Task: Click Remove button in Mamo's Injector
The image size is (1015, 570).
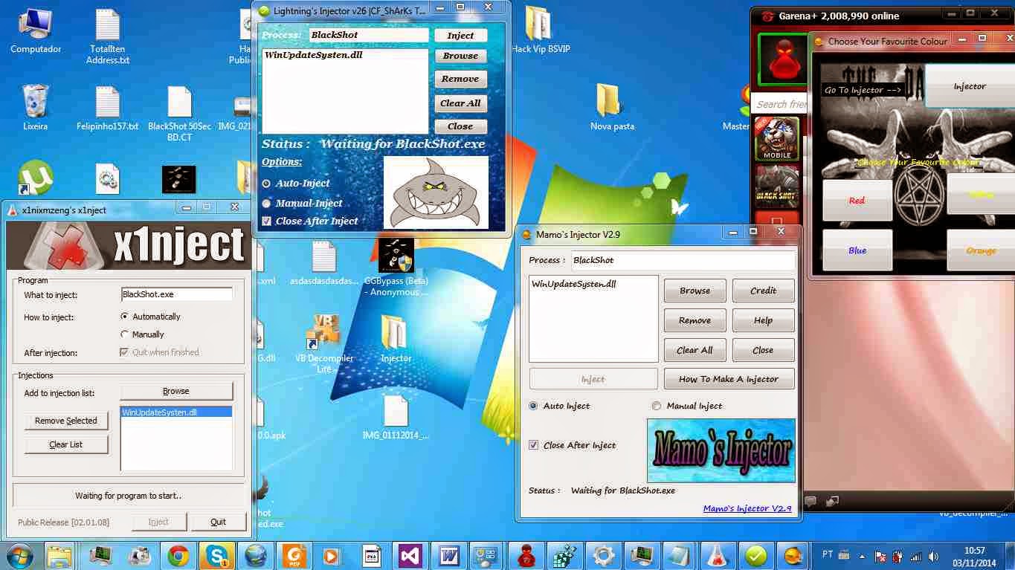Action: tap(695, 320)
